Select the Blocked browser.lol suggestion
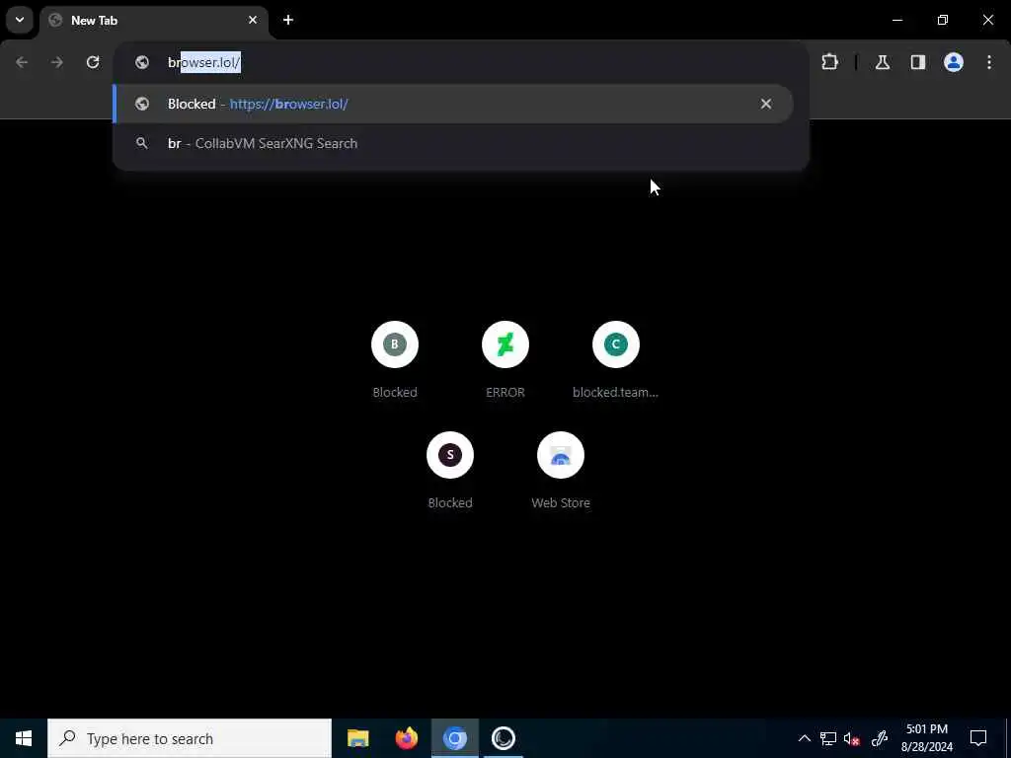This screenshot has height=758, width=1011. (452, 104)
